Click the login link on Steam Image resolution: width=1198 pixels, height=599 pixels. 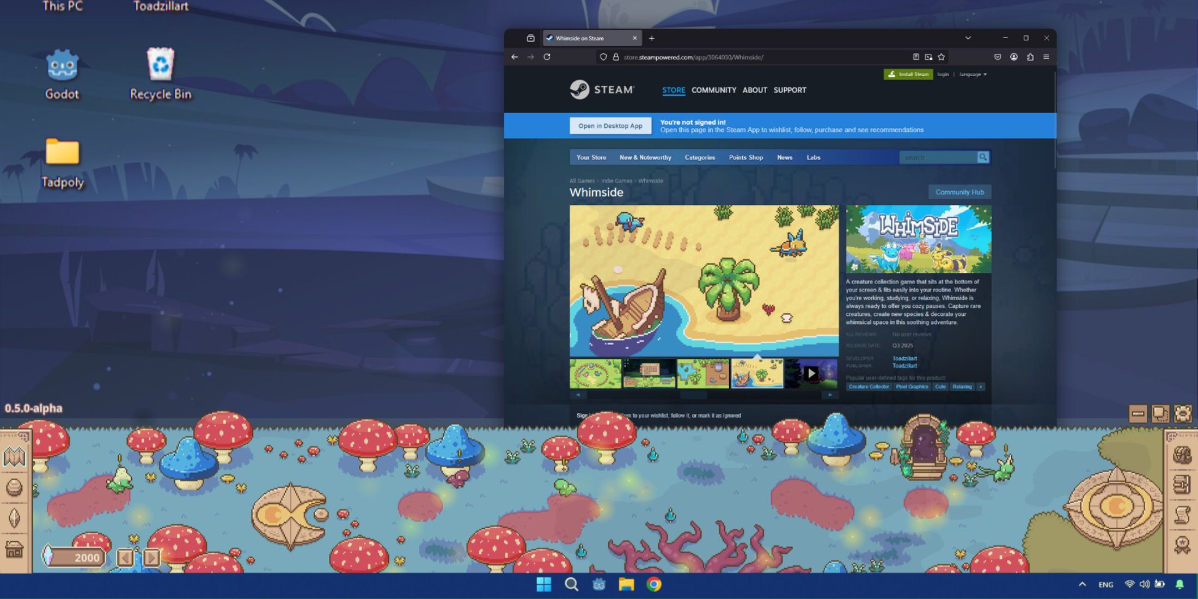coord(943,74)
